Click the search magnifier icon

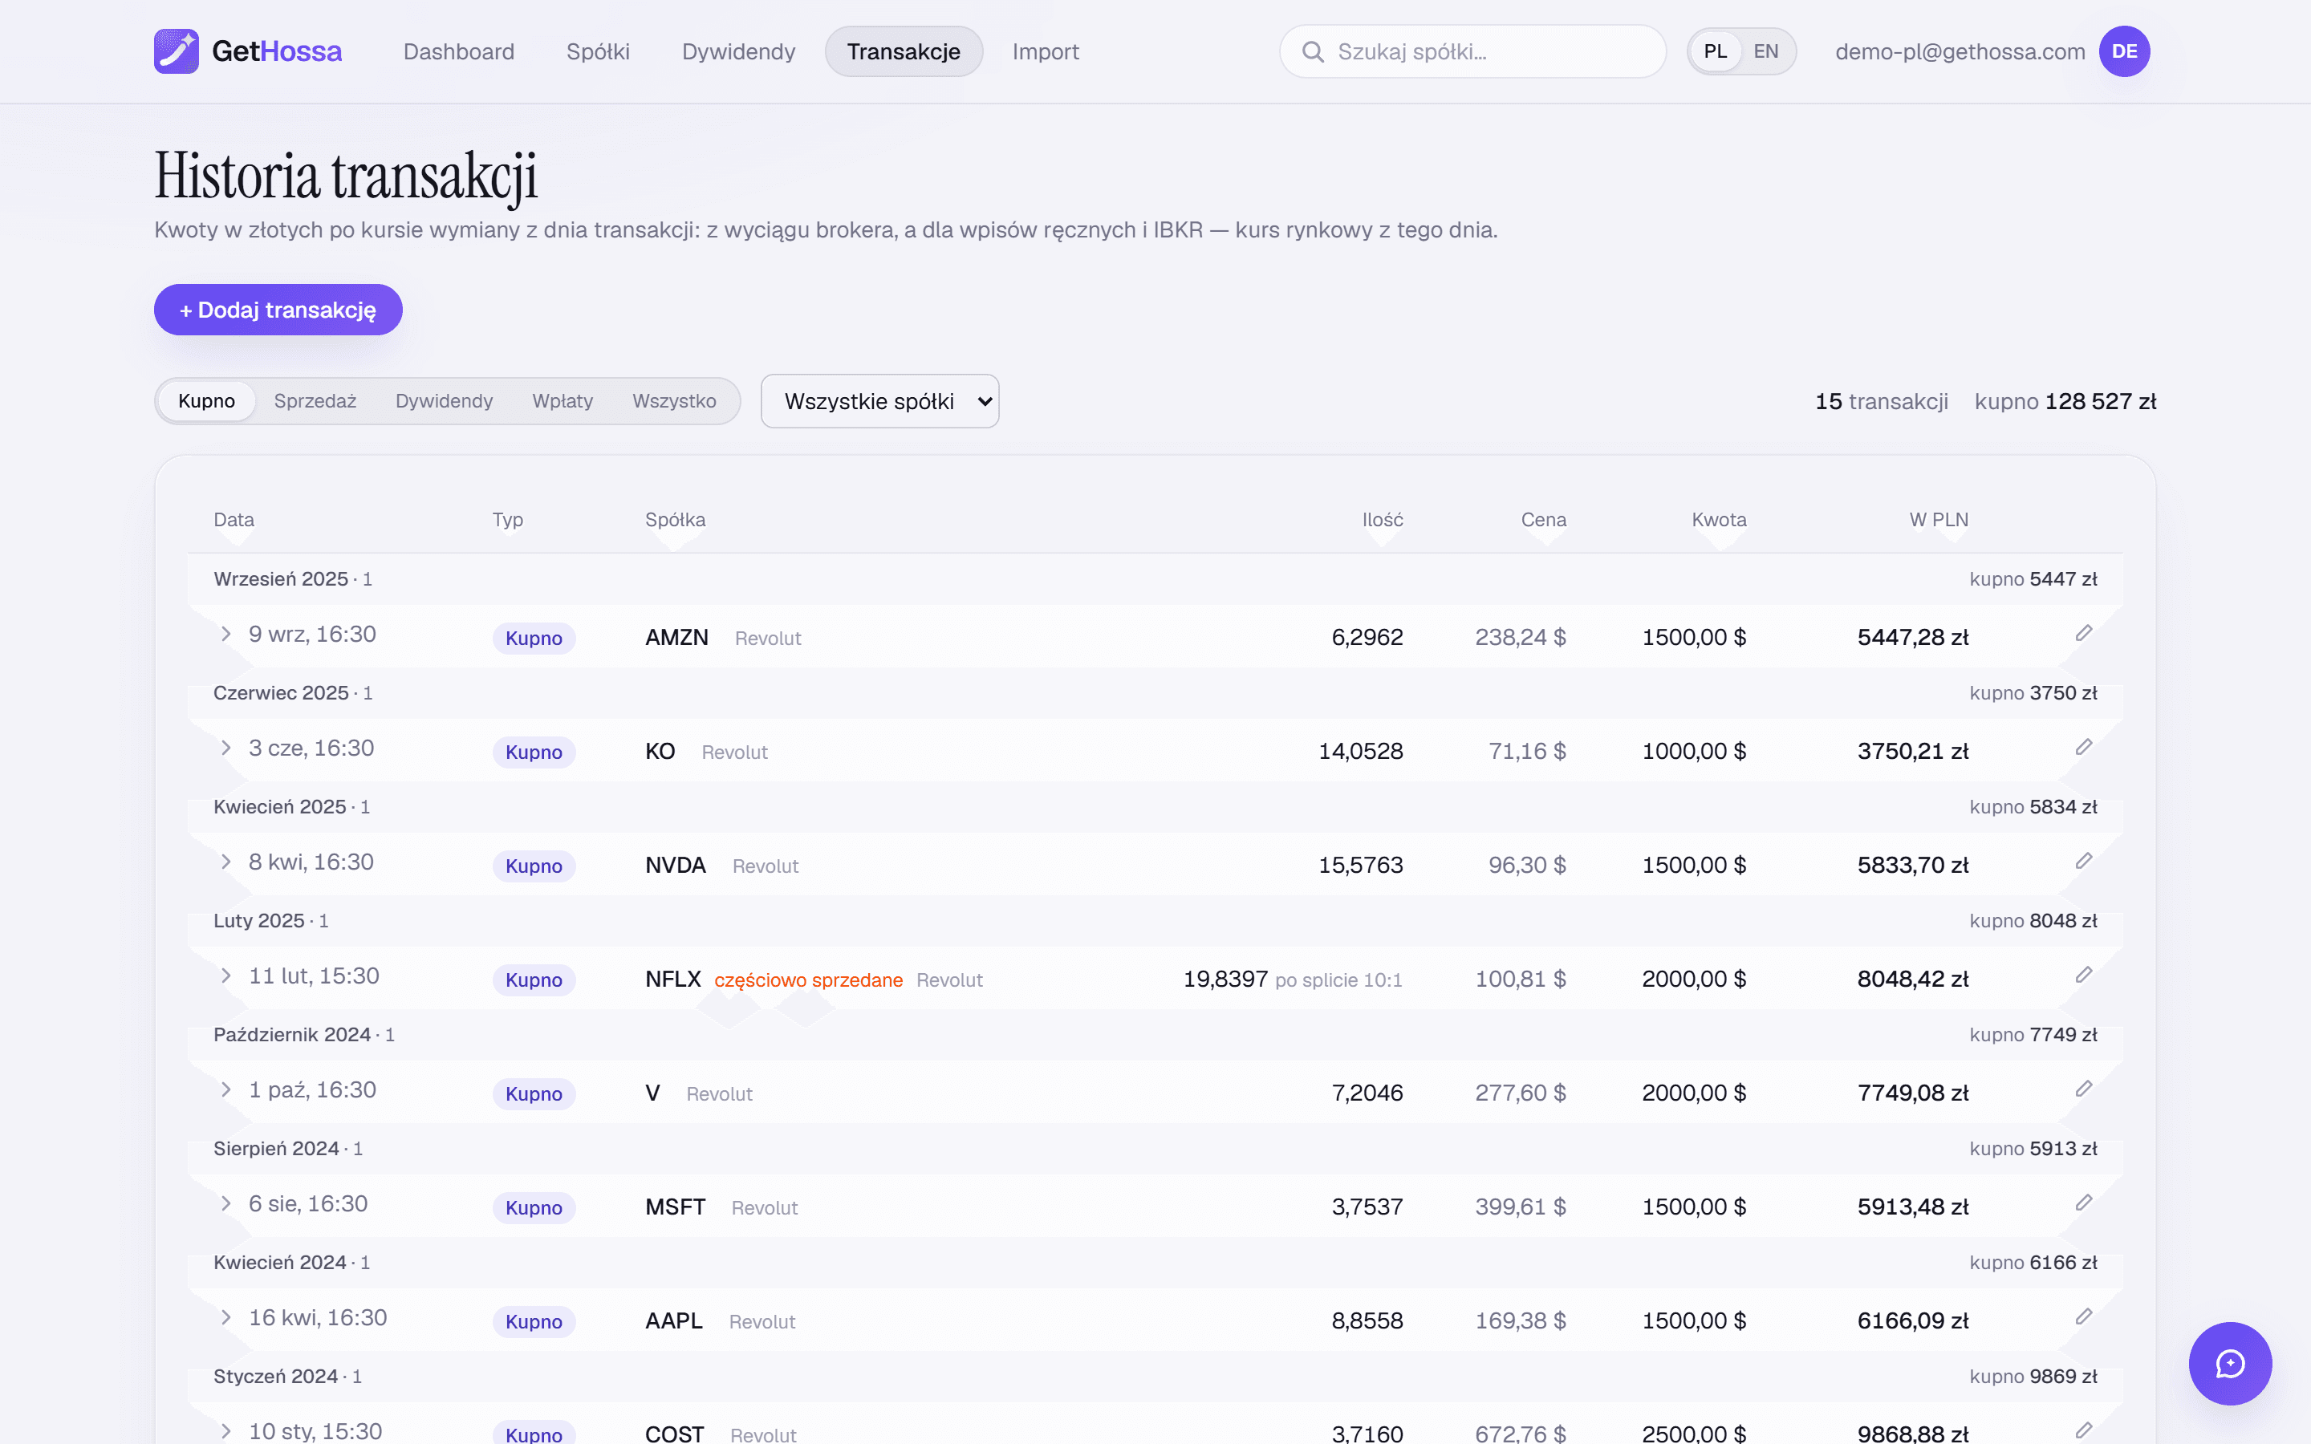click(1313, 51)
